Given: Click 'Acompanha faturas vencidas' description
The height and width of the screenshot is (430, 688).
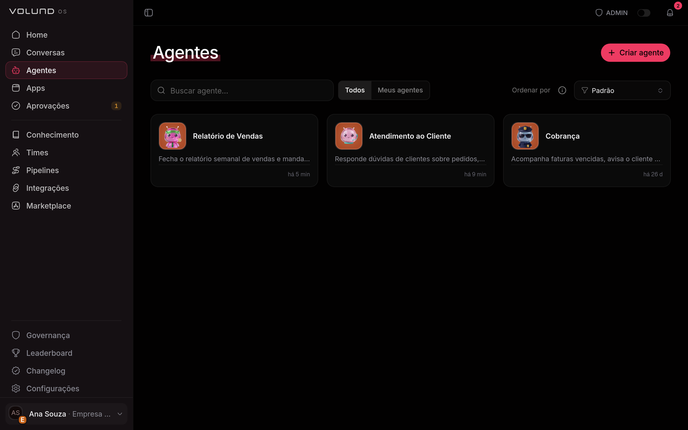Looking at the screenshot, I should point(586,159).
